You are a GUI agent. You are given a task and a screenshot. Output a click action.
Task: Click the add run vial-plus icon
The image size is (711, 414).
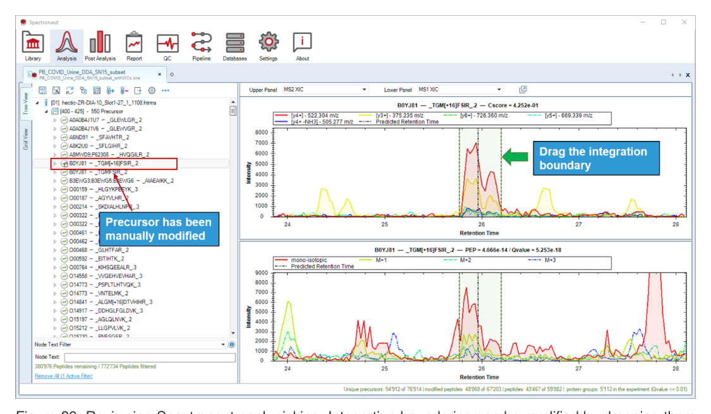pos(111,90)
